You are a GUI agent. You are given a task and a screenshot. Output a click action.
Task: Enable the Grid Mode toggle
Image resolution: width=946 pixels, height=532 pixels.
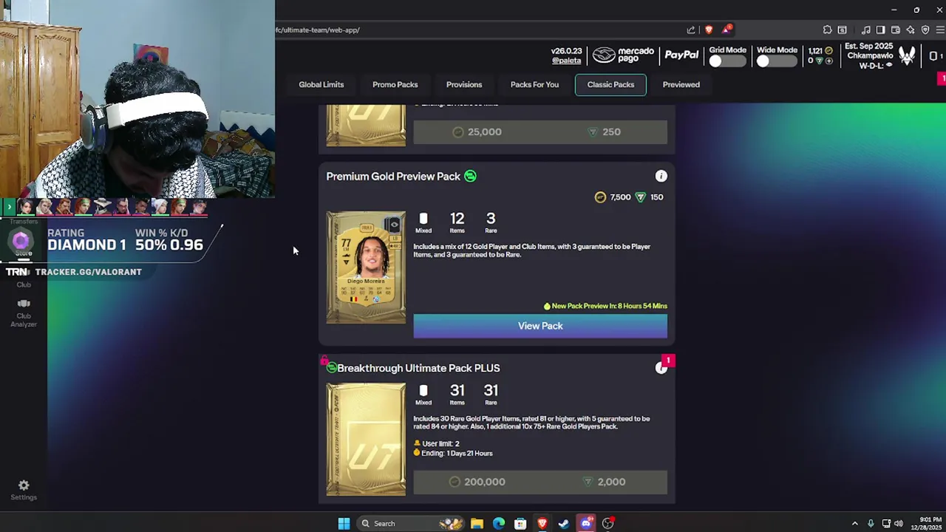coord(726,61)
